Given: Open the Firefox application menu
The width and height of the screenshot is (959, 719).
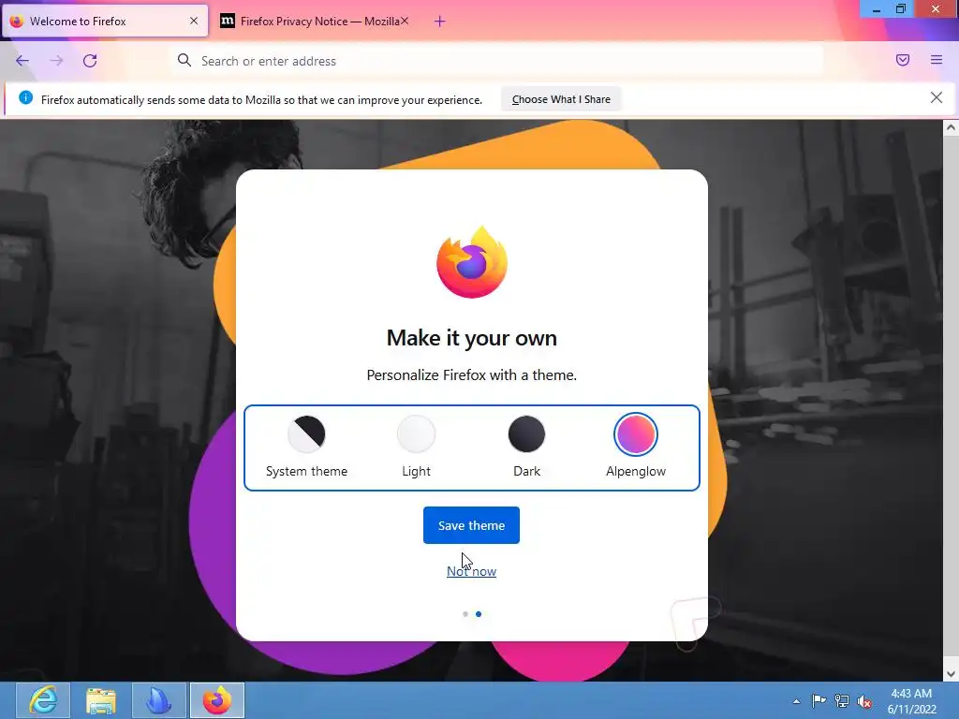Looking at the screenshot, I should [x=937, y=60].
